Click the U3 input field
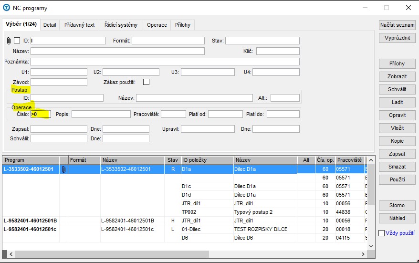The height and width of the screenshot is (263, 419). [x=208, y=72]
